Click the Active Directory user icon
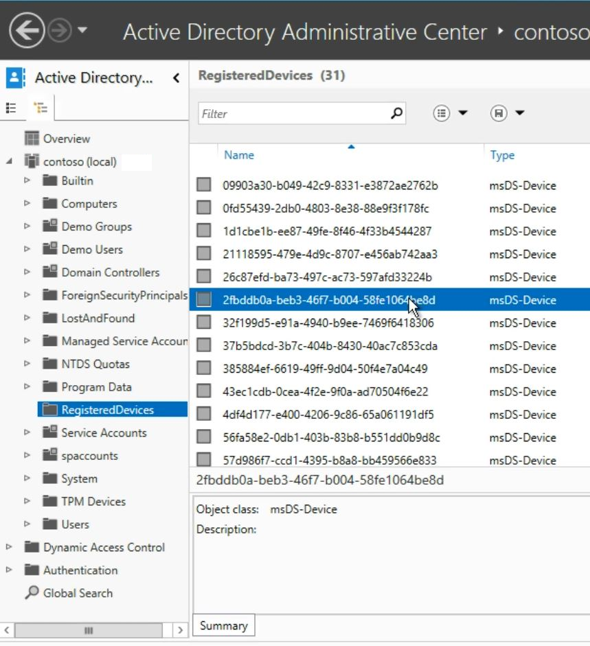The image size is (590, 646). pos(15,78)
